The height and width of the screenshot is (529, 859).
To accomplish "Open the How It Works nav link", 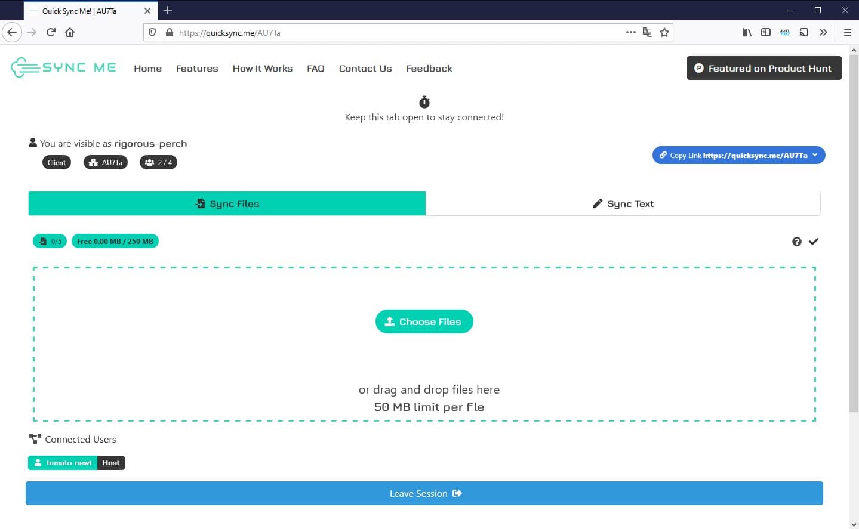I will (263, 69).
